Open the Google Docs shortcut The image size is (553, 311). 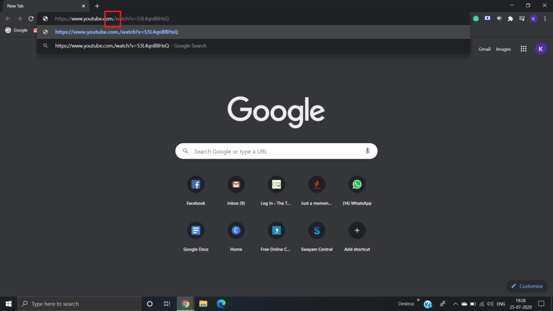(x=195, y=236)
